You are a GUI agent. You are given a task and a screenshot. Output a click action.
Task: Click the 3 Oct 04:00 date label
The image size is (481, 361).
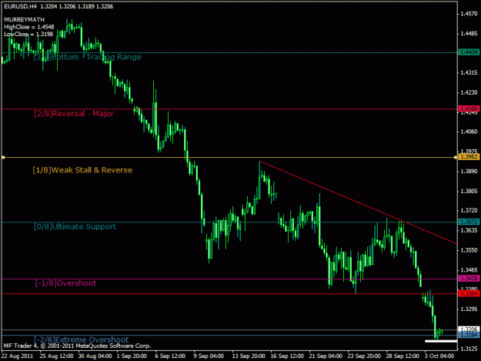point(439,356)
